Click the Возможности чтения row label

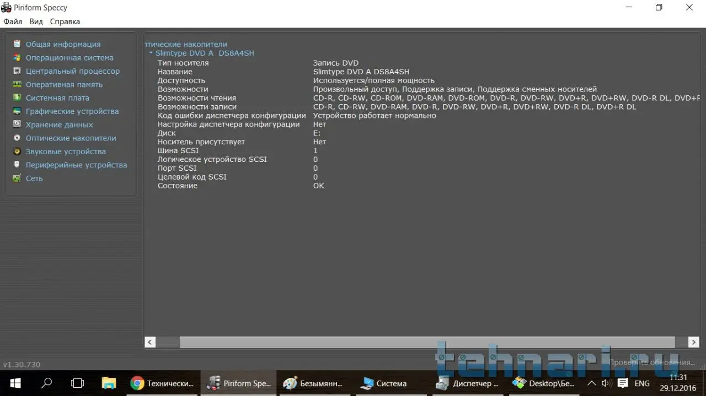coord(197,98)
